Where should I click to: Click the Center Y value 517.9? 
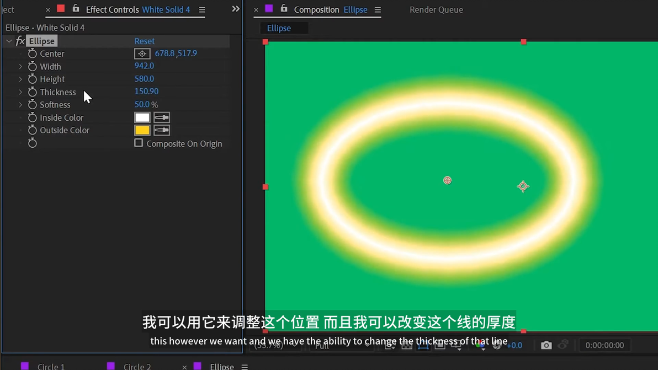pos(187,53)
